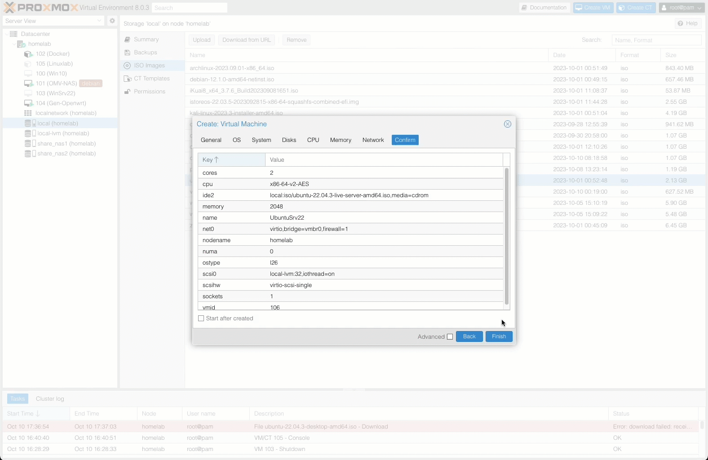This screenshot has height=460, width=708.
Task: Click the local (homelab) storage icon
Action: (x=30, y=124)
